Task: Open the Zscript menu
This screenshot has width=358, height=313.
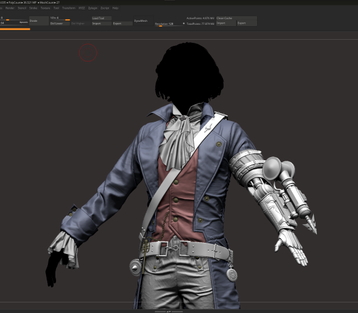Action: [105, 8]
